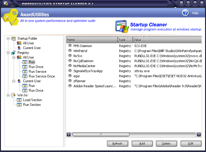This screenshot has height=152, width=206.
Task: Collapse the Registry tree node
Action: pyautogui.click(x=8, y=53)
